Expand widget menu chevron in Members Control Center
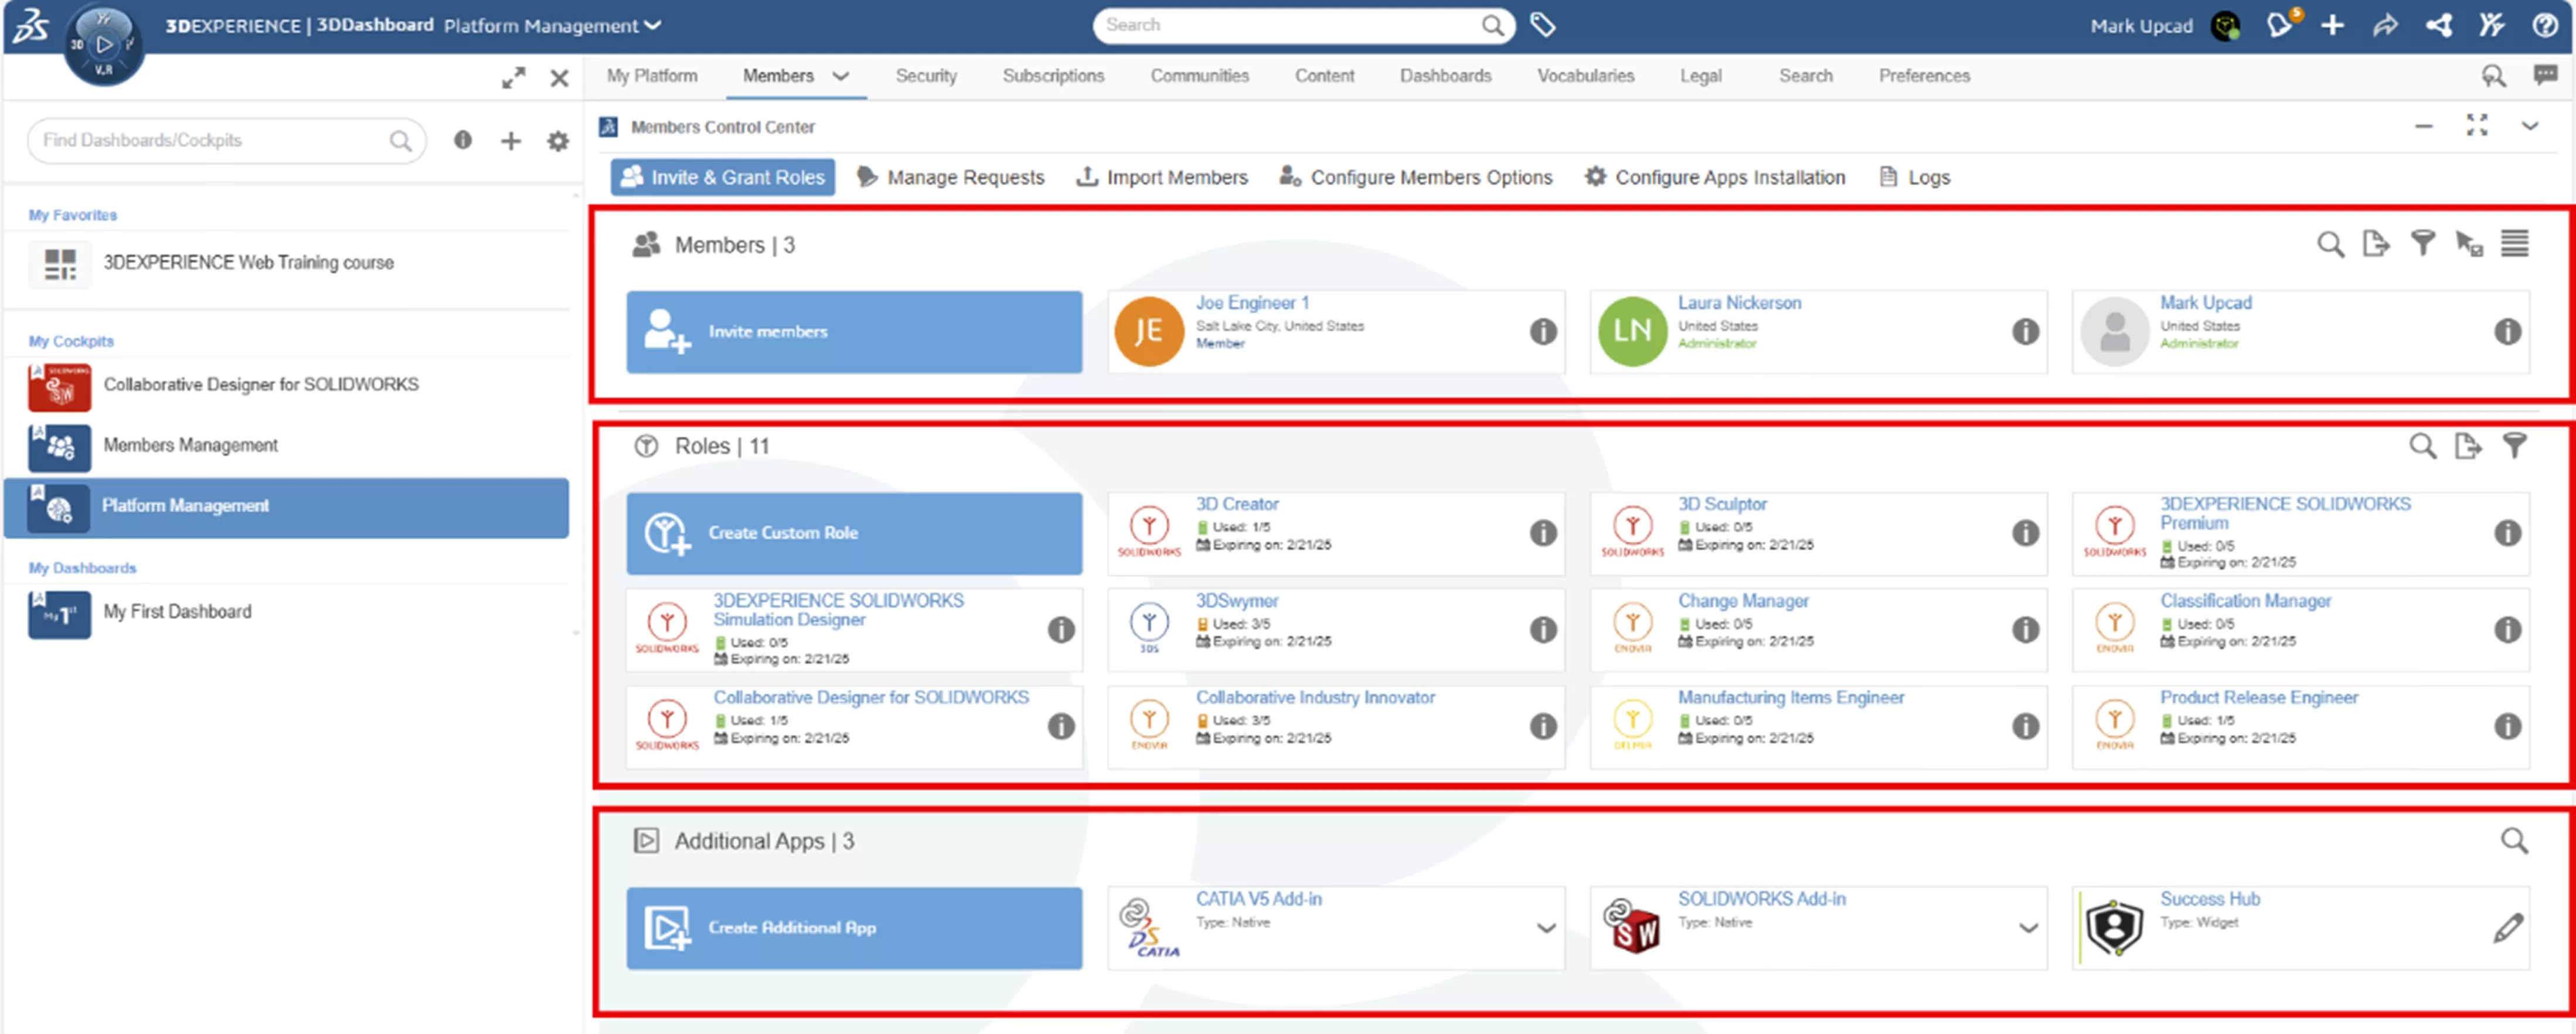This screenshot has height=1034, width=2576. [x=2530, y=126]
